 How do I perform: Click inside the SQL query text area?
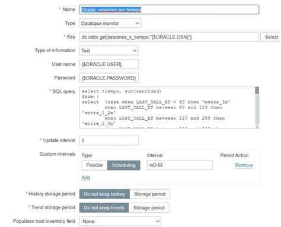click(x=167, y=107)
